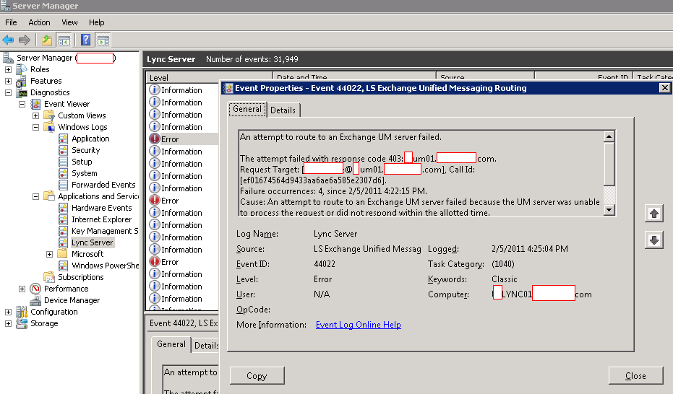The height and width of the screenshot is (394, 673).
Task: Click the Close button in the dialog
Action: click(x=635, y=375)
